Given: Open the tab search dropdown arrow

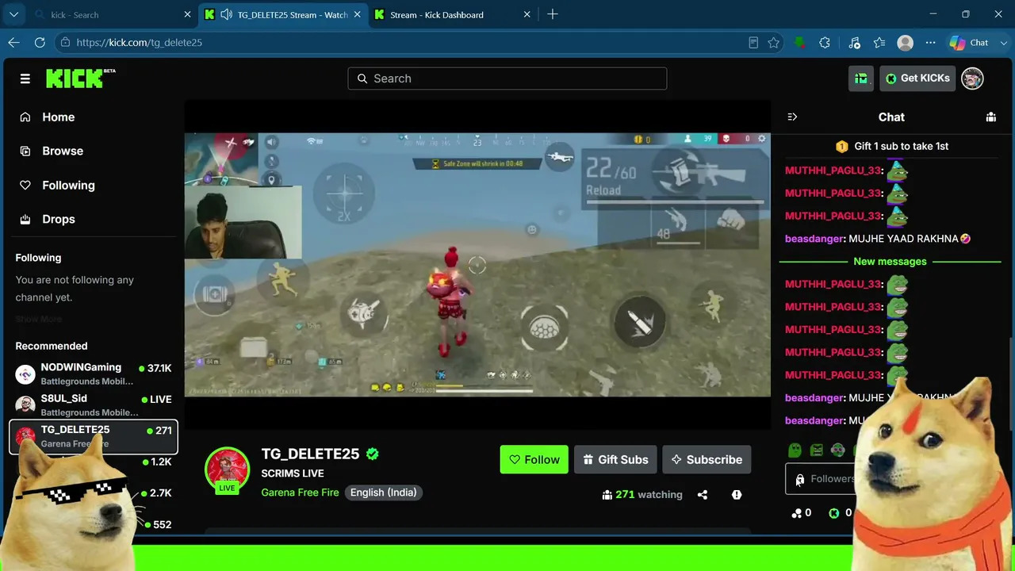Looking at the screenshot, I should 14,14.
